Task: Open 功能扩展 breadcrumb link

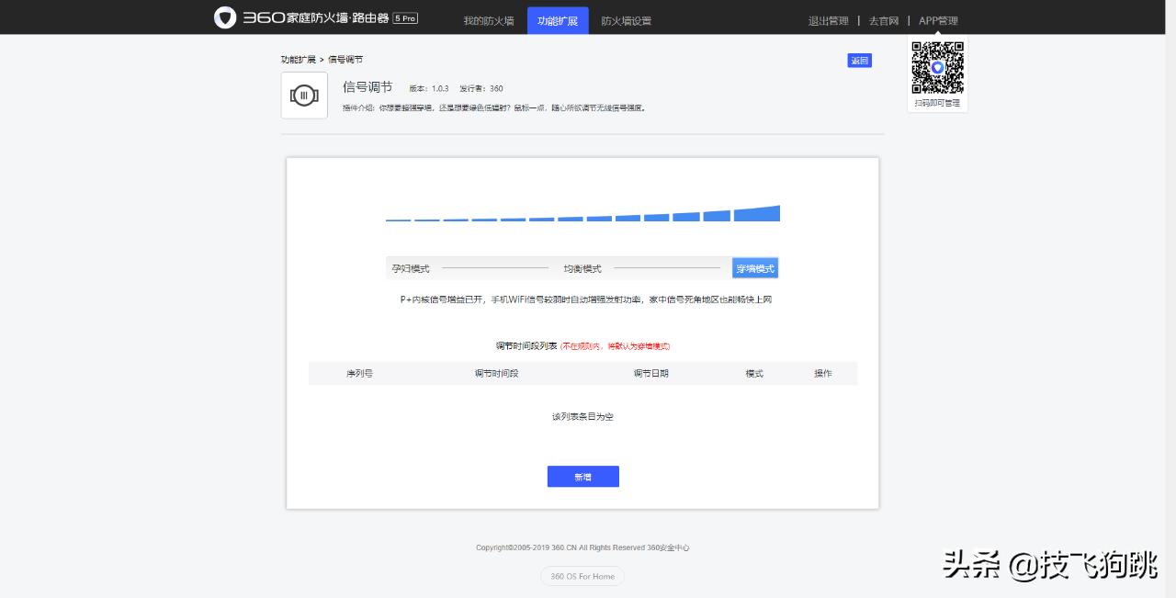Action: point(299,59)
